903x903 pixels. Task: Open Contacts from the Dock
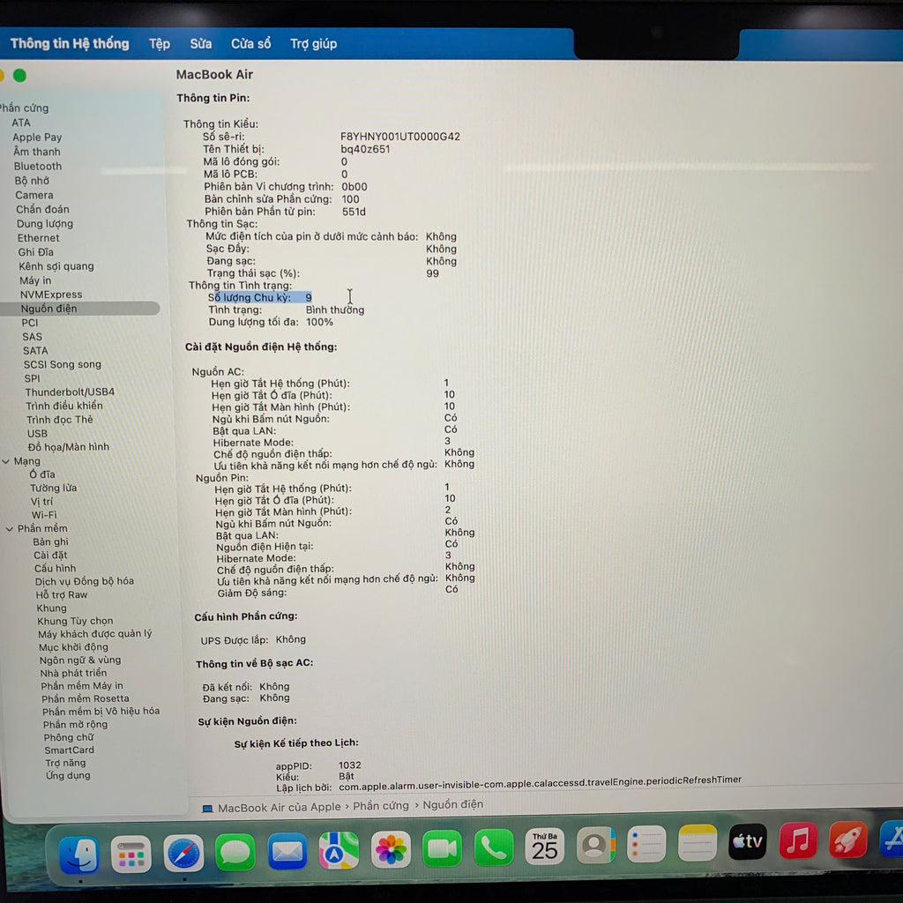point(595,845)
